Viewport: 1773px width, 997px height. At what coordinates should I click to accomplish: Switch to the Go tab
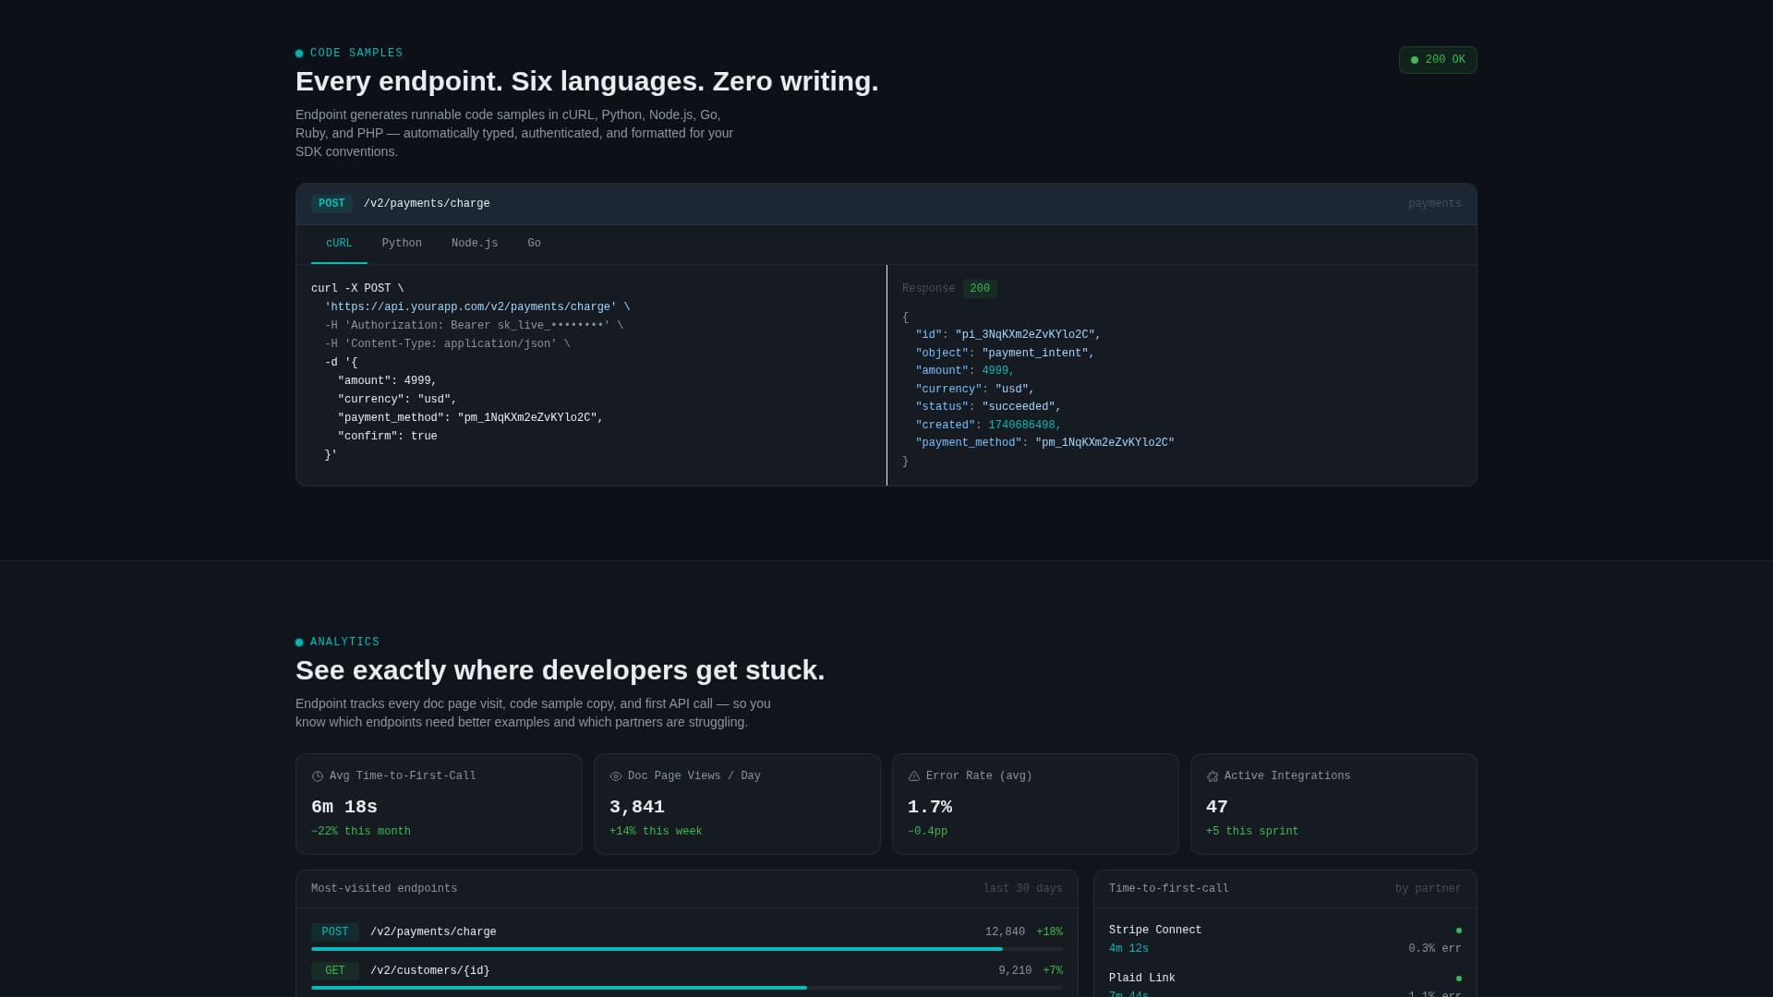pyautogui.click(x=534, y=244)
